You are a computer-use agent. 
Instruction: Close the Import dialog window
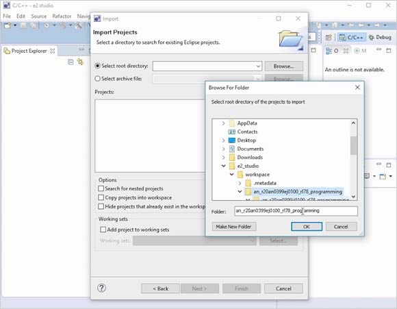coord(298,18)
